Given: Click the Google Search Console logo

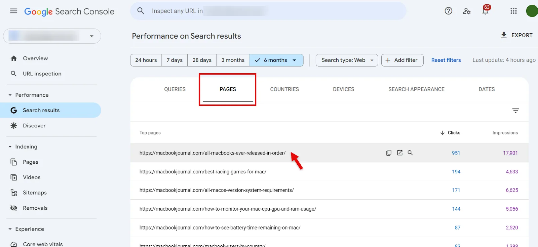Looking at the screenshot, I should click(69, 11).
